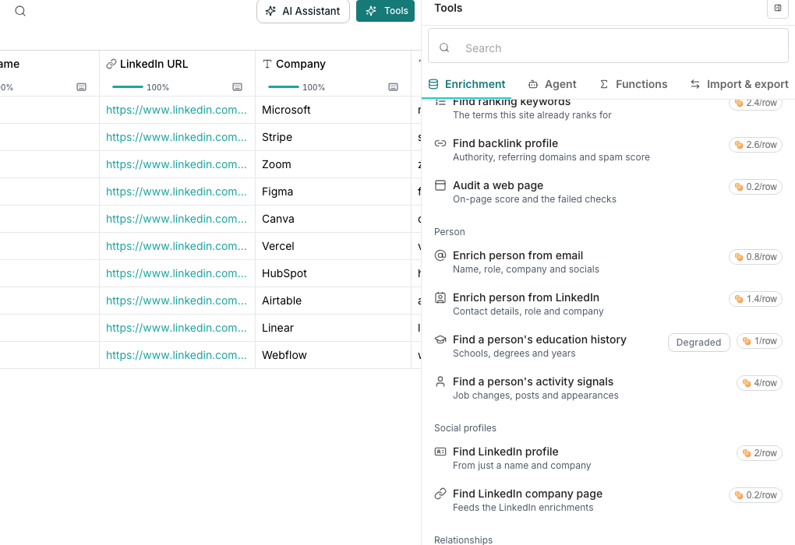
Task: Select the Webflow company cell
Action: (x=333, y=355)
